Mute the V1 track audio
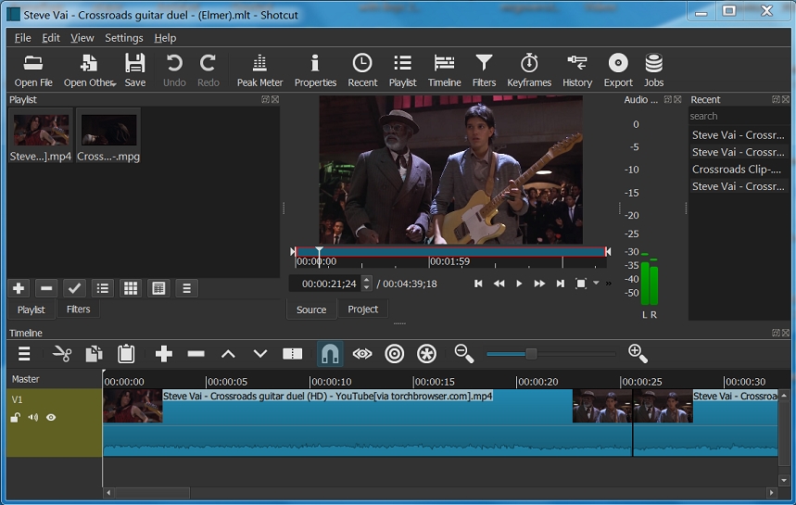This screenshot has height=505, width=796. click(33, 418)
